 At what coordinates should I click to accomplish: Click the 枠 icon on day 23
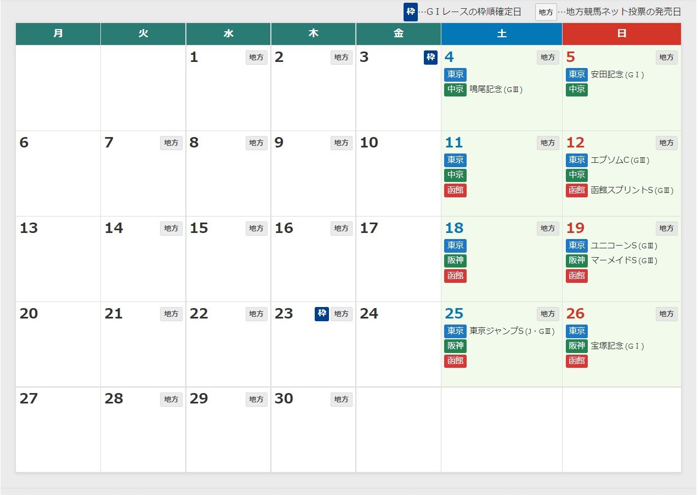click(321, 314)
